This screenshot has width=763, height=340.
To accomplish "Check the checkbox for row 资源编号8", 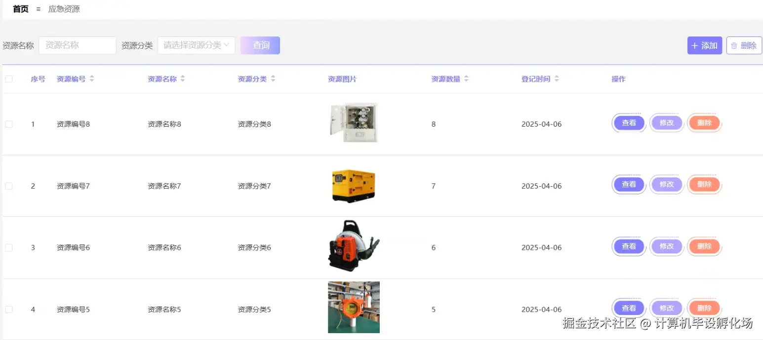I will (8, 124).
